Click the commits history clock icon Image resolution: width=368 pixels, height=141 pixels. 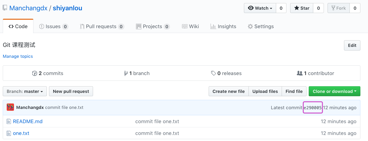point(35,73)
